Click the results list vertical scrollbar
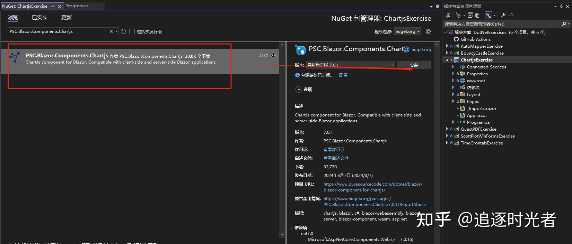The image size is (572, 244). (282, 140)
